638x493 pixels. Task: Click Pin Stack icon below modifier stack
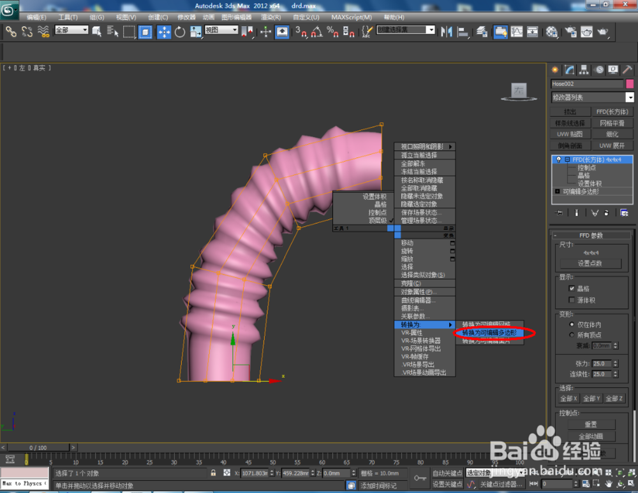point(559,213)
